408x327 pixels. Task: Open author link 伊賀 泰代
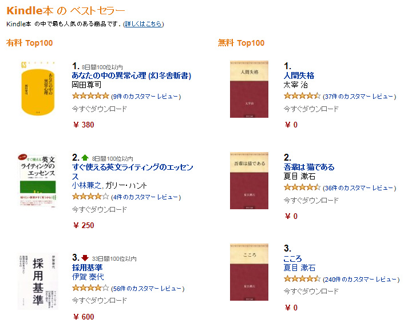point(88,277)
